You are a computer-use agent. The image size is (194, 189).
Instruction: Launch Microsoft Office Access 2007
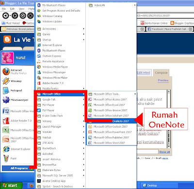coord(112,100)
